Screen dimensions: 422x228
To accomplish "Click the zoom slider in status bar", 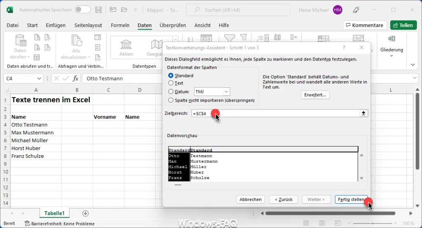I will click(373, 223).
